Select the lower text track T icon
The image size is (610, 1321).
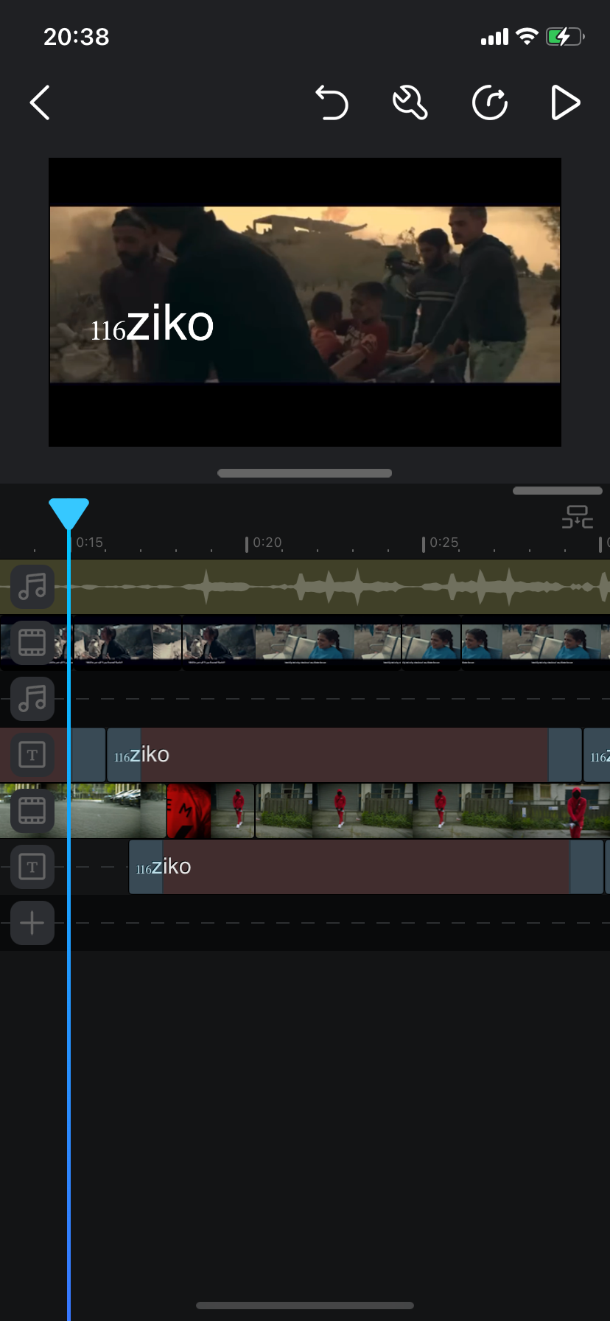tap(32, 867)
